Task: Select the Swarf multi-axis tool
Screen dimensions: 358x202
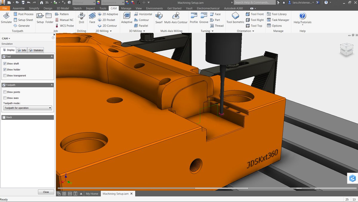Action: pyautogui.click(x=159, y=18)
